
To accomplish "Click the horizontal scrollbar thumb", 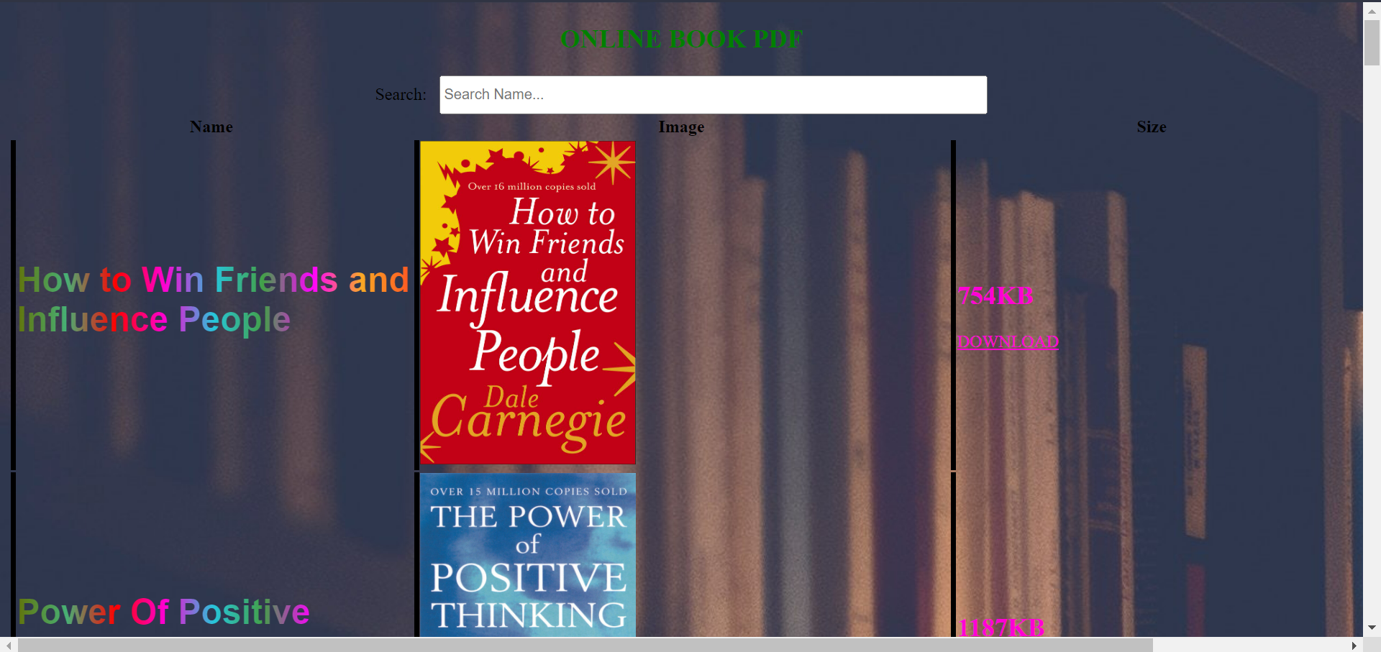I will coord(585,645).
